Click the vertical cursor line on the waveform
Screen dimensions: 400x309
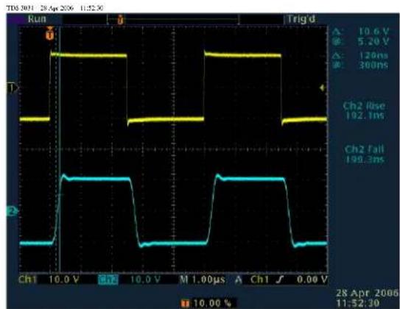point(60,149)
